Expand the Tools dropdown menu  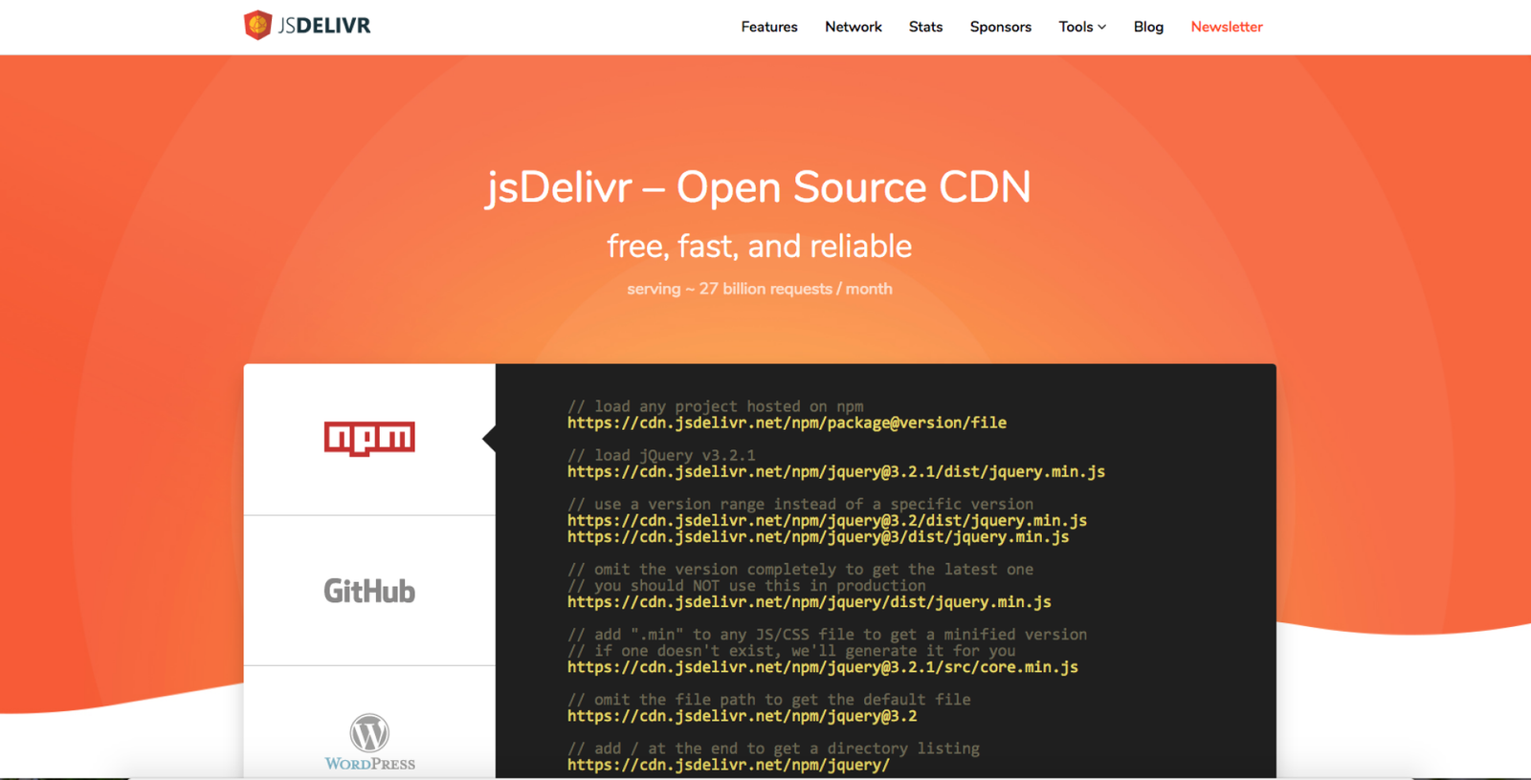tap(1082, 27)
